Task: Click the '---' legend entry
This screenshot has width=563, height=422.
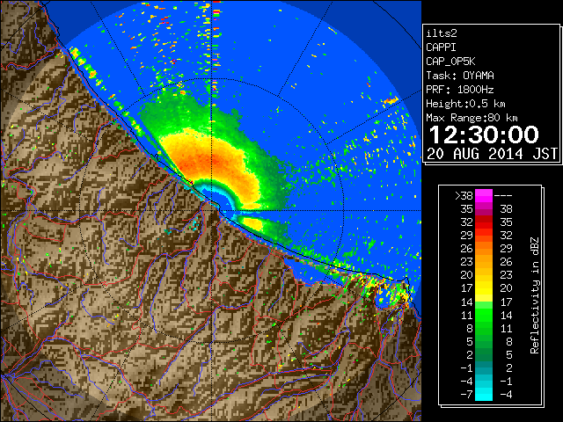Action: point(503,196)
